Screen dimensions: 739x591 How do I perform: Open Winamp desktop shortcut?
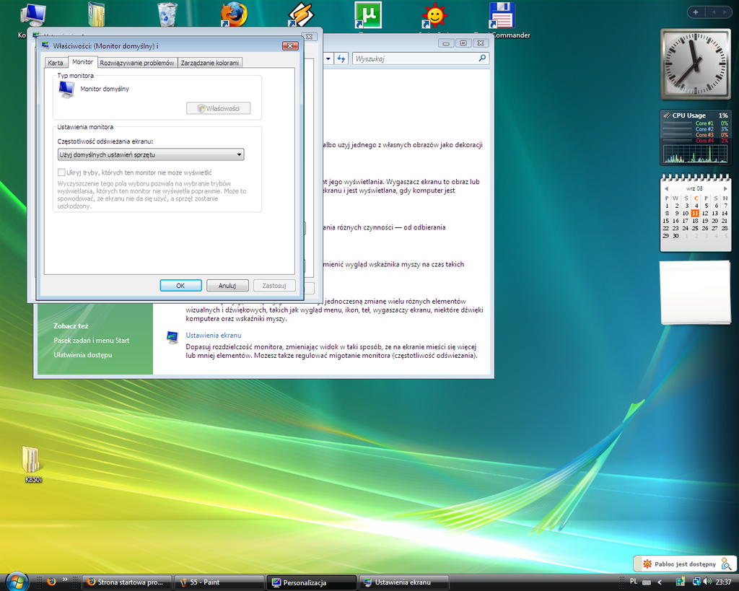pyautogui.click(x=300, y=14)
